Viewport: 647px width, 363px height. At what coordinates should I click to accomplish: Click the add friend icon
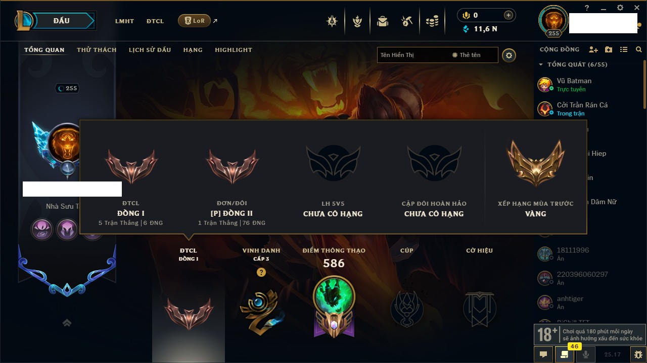click(593, 49)
